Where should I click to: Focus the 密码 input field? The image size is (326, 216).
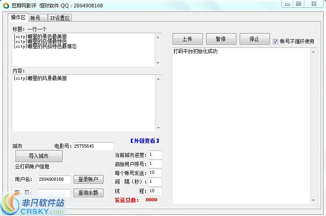point(54,193)
